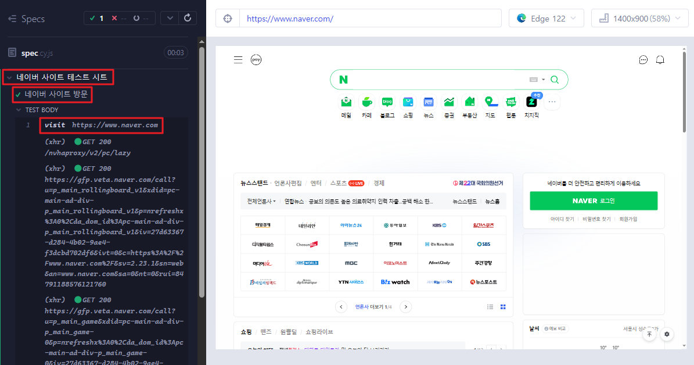Switch to the 언론사편집 tab
694x365 pixels.
(x=287, y=184)
